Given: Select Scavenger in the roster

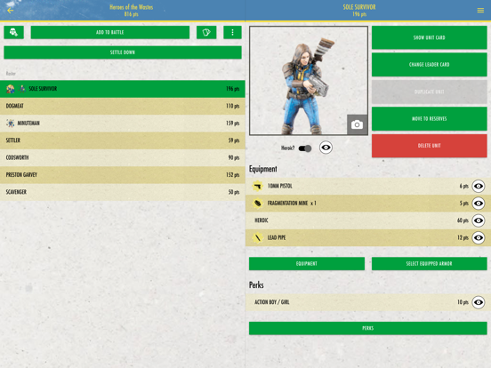Looking at the screenshot, I should point(123,192).
